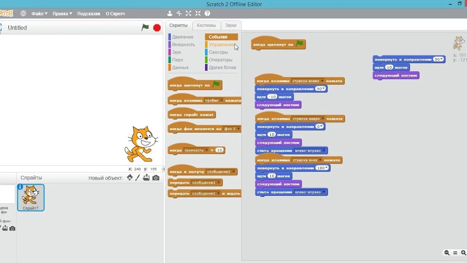Select the Duplicate stamp tool
This screenshot has height=263, width=467.
pyautogui.click(x=170, y=14)
